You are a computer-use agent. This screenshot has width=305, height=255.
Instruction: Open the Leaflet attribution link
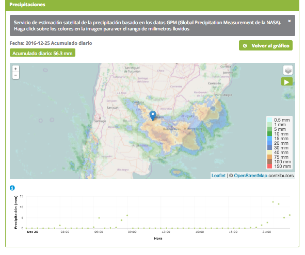point(218,176)
